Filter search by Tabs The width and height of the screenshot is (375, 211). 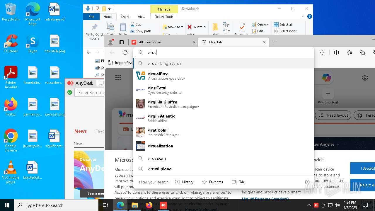(238, 182)
